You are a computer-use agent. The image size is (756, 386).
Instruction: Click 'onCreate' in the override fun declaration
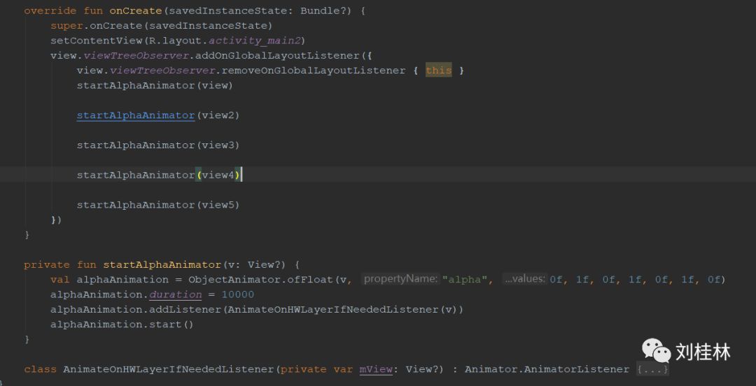pos(136,10)
